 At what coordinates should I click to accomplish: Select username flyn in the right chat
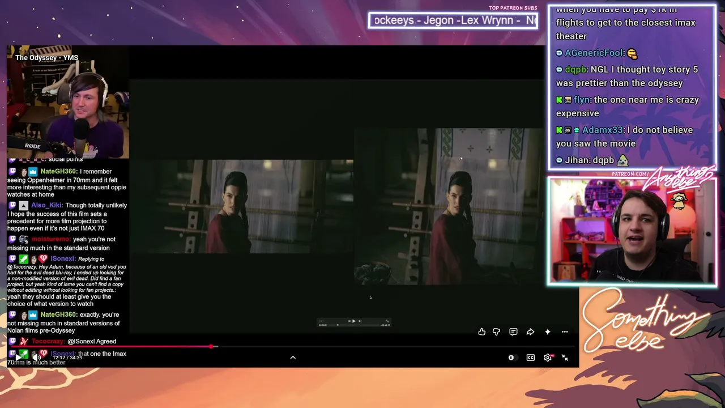582,100
